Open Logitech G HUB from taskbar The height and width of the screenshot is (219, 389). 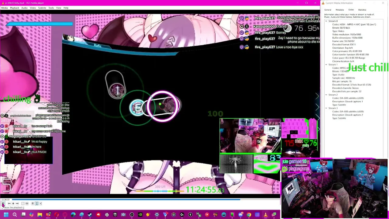(x=182, y=215)
